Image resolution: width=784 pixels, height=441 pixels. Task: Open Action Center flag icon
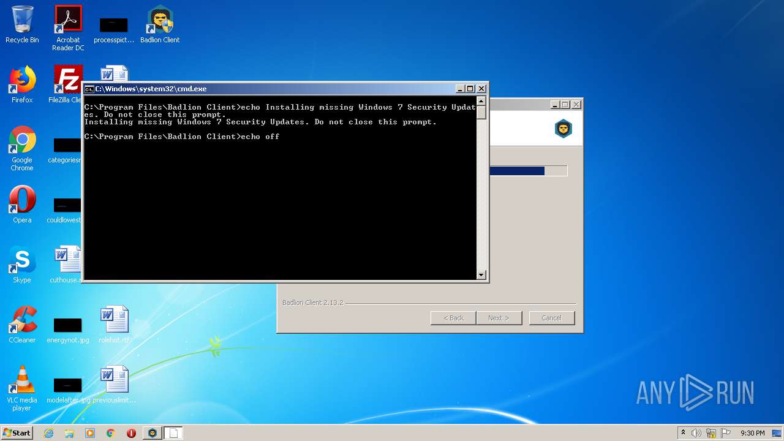pyautogui.click(x=726, y=433)
